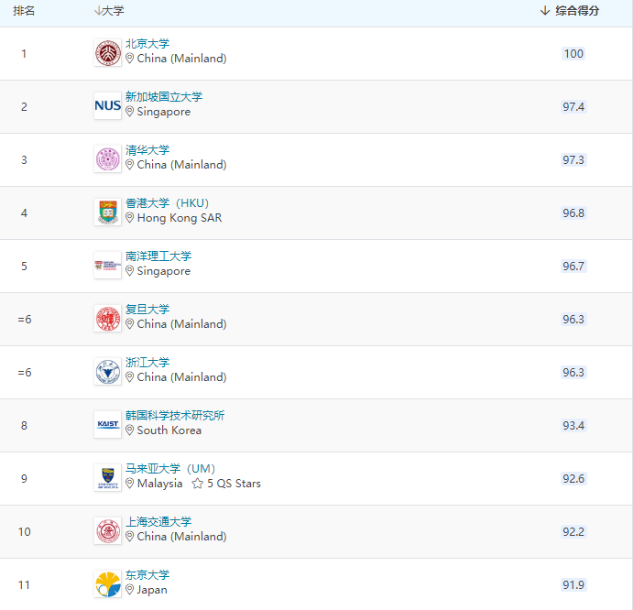633x610 pixels.
Task: Click the HKU crest logo
Action: point(107,212)
